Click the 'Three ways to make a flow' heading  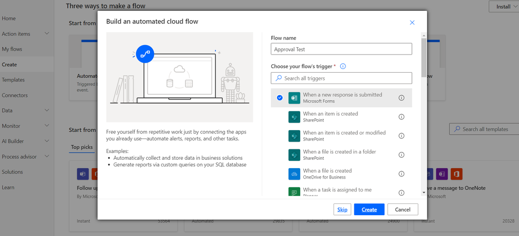click(105, 6)
